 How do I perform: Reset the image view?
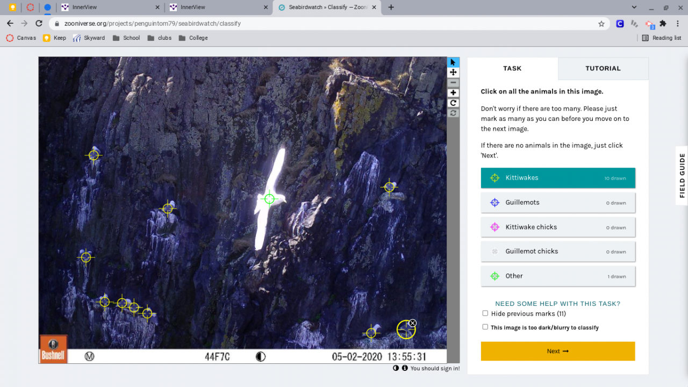tap(453, 113)
